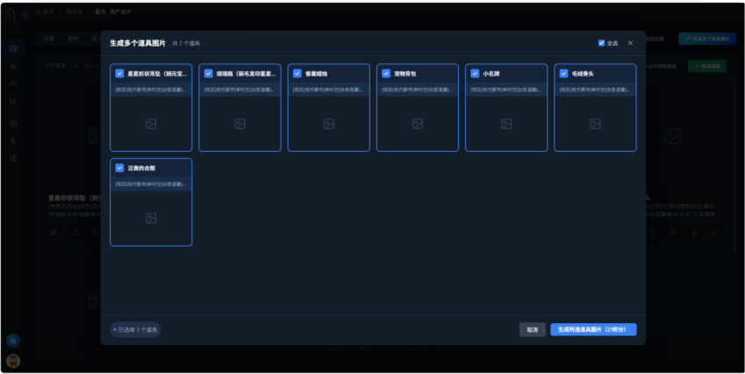The height and width of the screenshot is (374, 745).
Task: Open the dollar billing sidebar icon
Action: 13,141
